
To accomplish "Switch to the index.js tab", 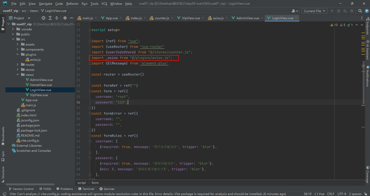I will 136,18.
